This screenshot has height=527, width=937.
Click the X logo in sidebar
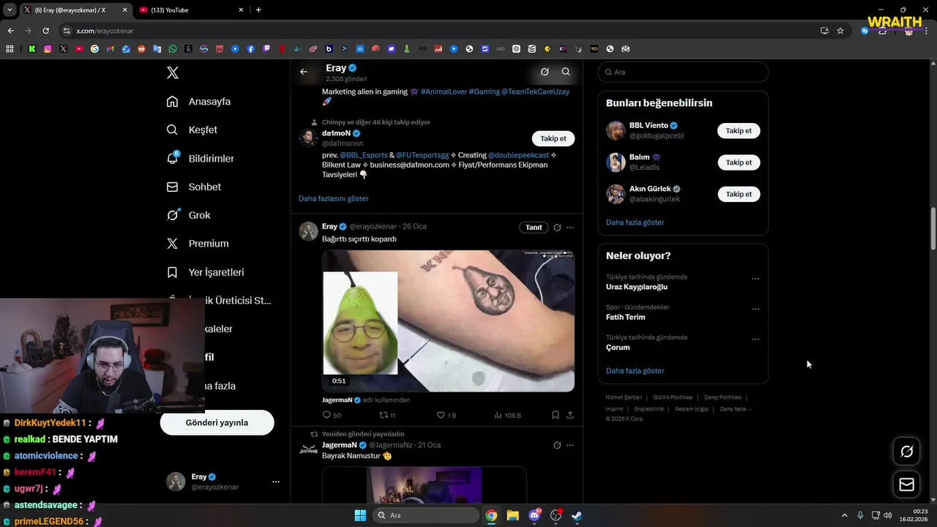tap(173, 72)
